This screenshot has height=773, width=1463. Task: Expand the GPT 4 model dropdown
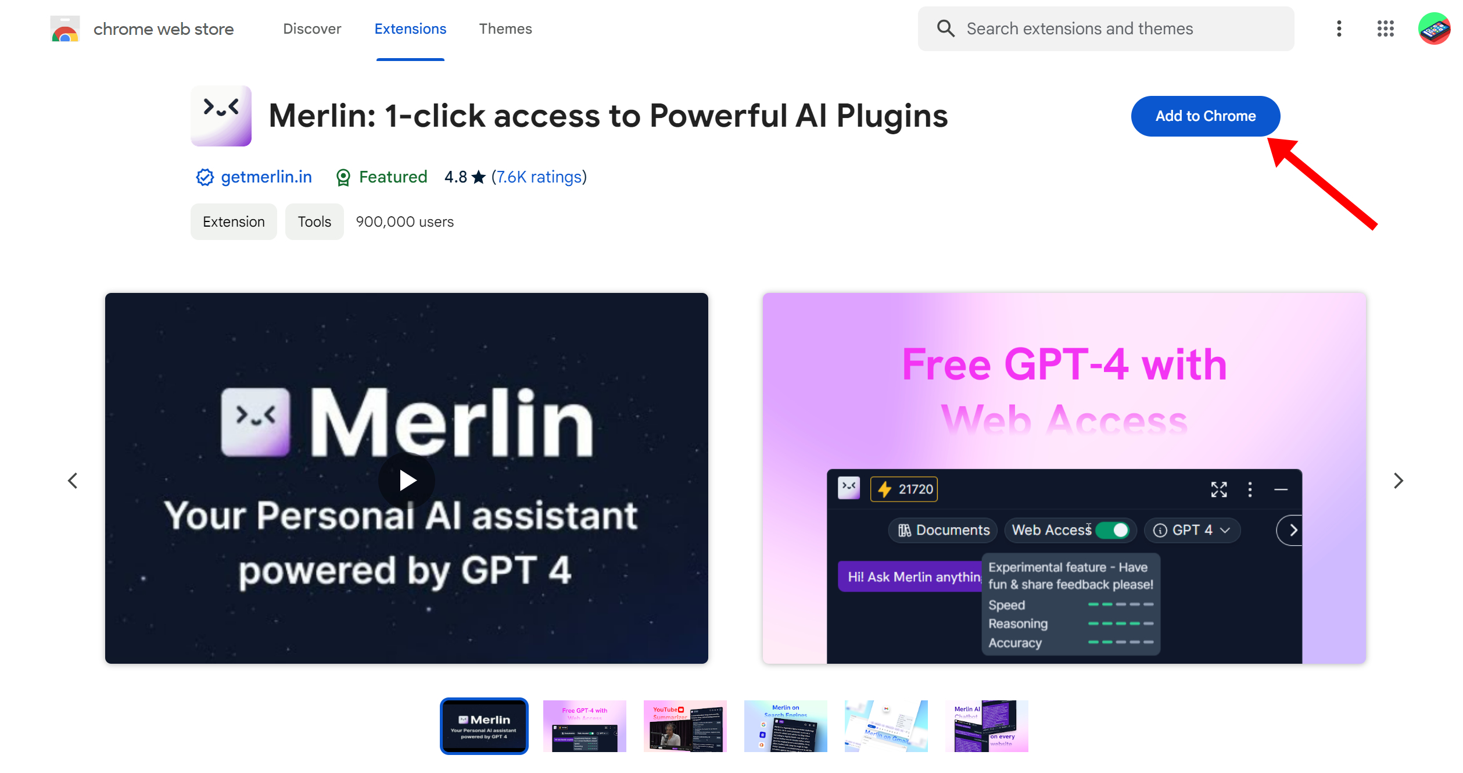tap(1192, 530)
